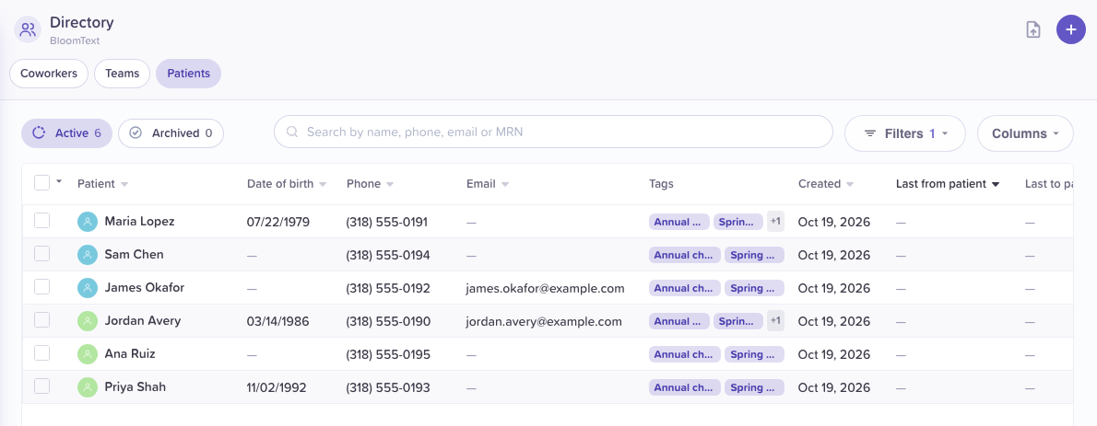The image size is (1097, 426).
Task: Open the import file upload icon
Action: [1033, 30]
